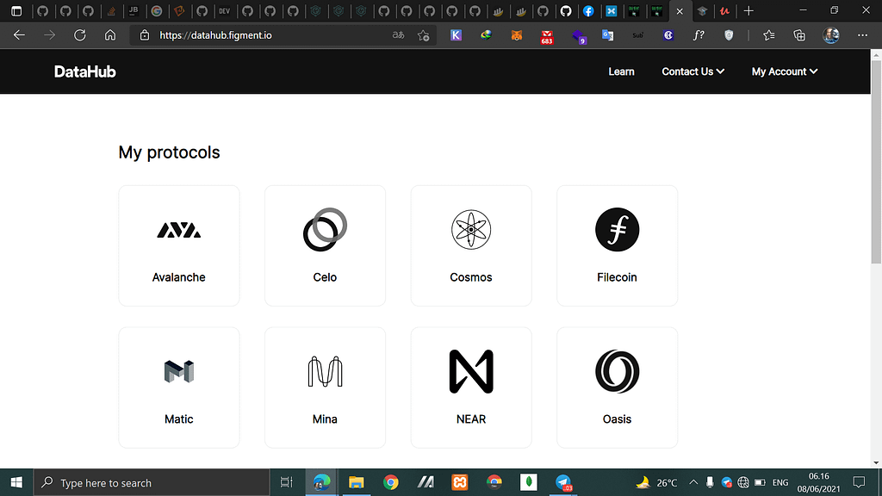Open the MetaMask fox extension
This screenshot has width=882, height=496.
pyautogui.click(x=517, y=34)
